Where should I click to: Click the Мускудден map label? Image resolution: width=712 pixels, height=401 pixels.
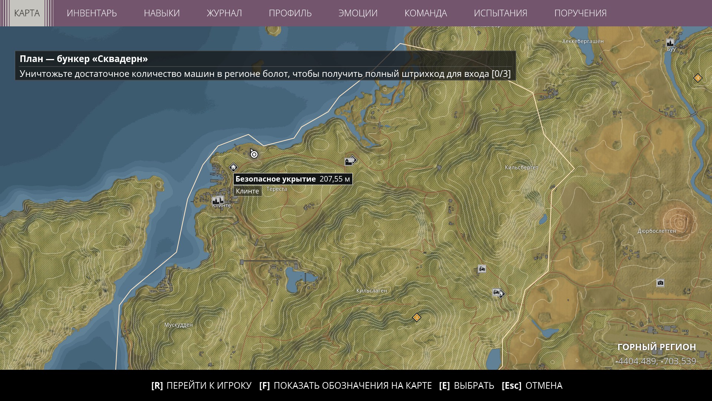178,325
